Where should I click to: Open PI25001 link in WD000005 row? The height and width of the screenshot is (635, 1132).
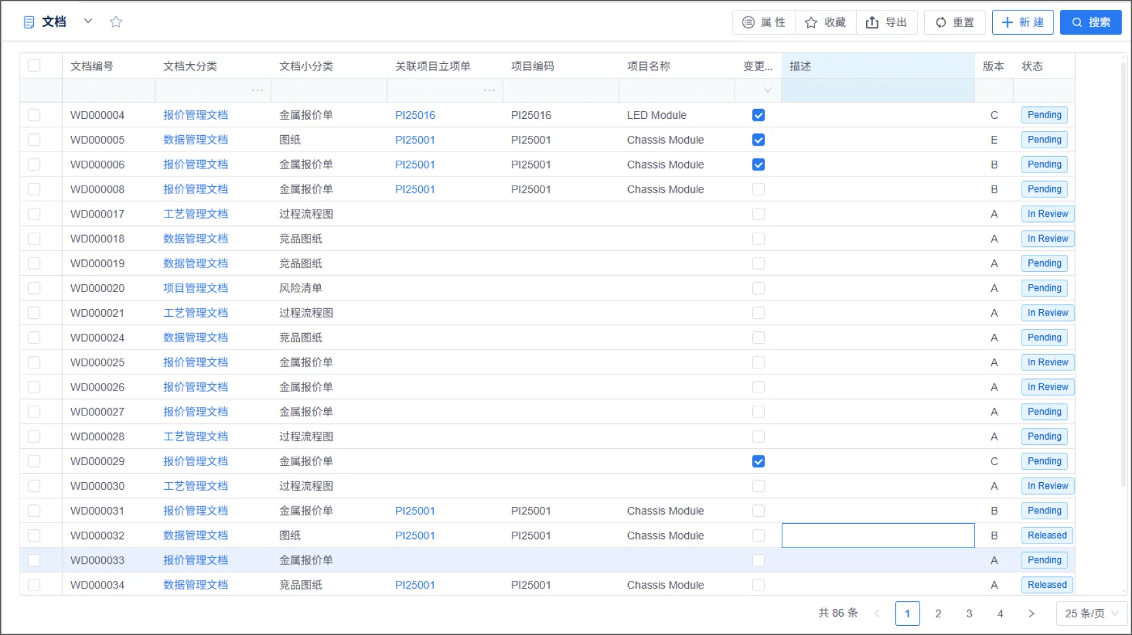coord(415,140)
